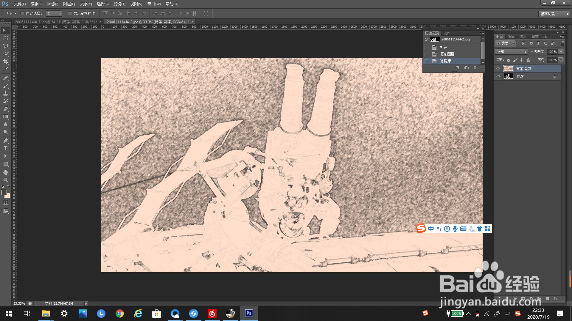Select the Eyedropper tool
This screenshot has width=572, height=321.
6,70
